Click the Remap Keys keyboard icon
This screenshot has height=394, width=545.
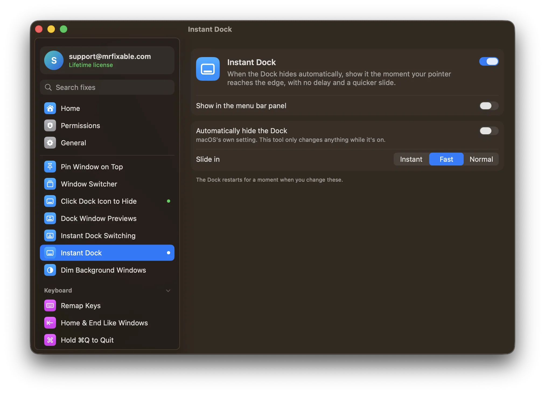(x=50, y=306)
